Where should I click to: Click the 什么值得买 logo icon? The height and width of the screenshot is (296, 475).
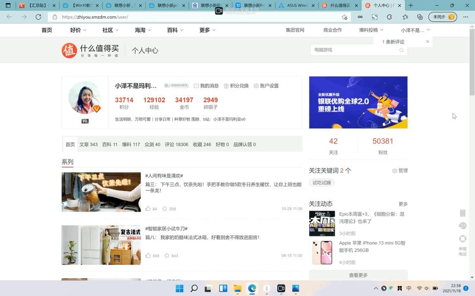click(x=70, y=50)
